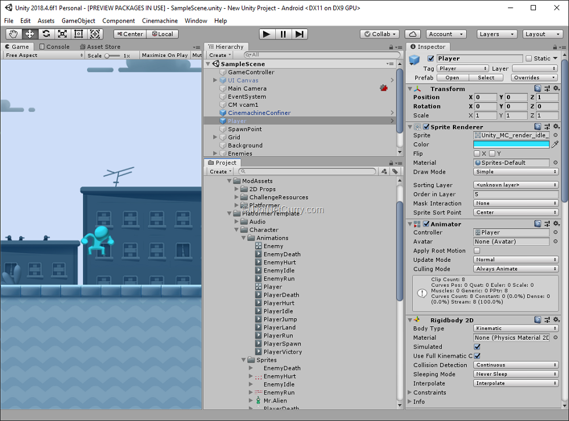
Task: Select the combined Transform tool
Action: coord(95,34)
